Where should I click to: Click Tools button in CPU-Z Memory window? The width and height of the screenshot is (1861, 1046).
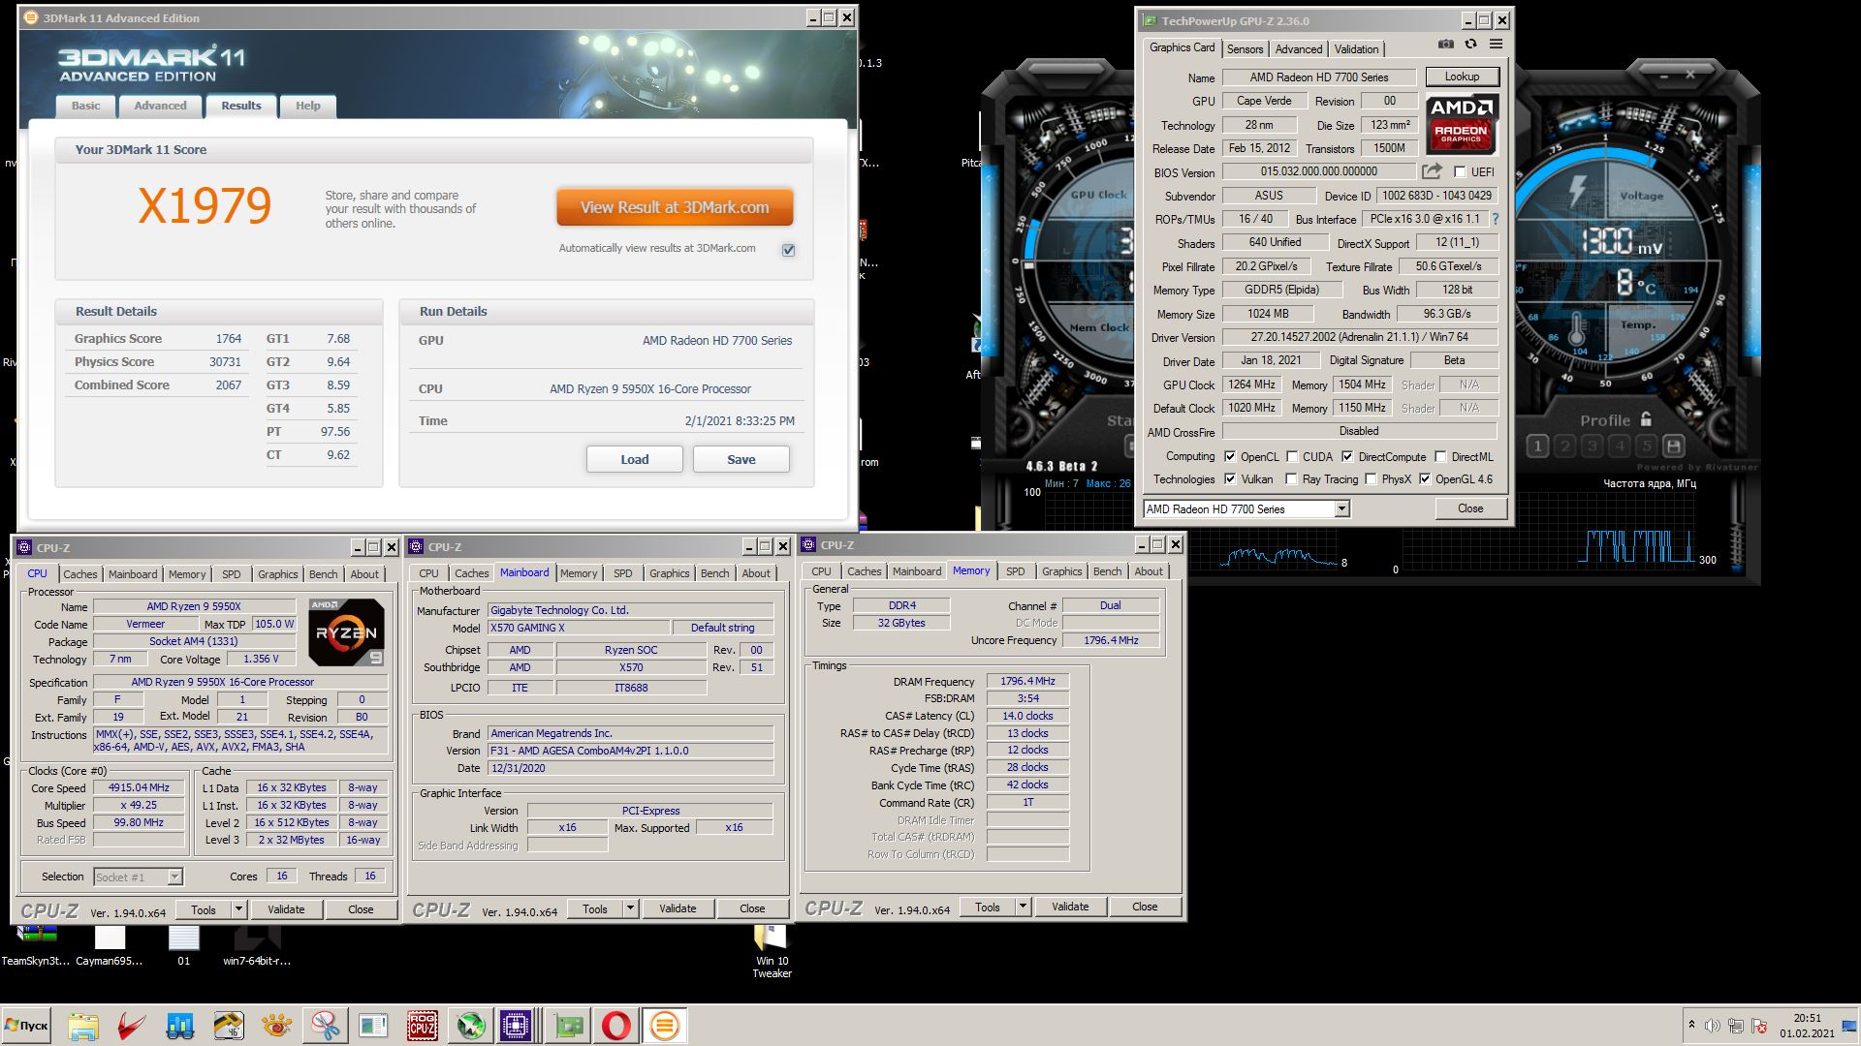988,907
